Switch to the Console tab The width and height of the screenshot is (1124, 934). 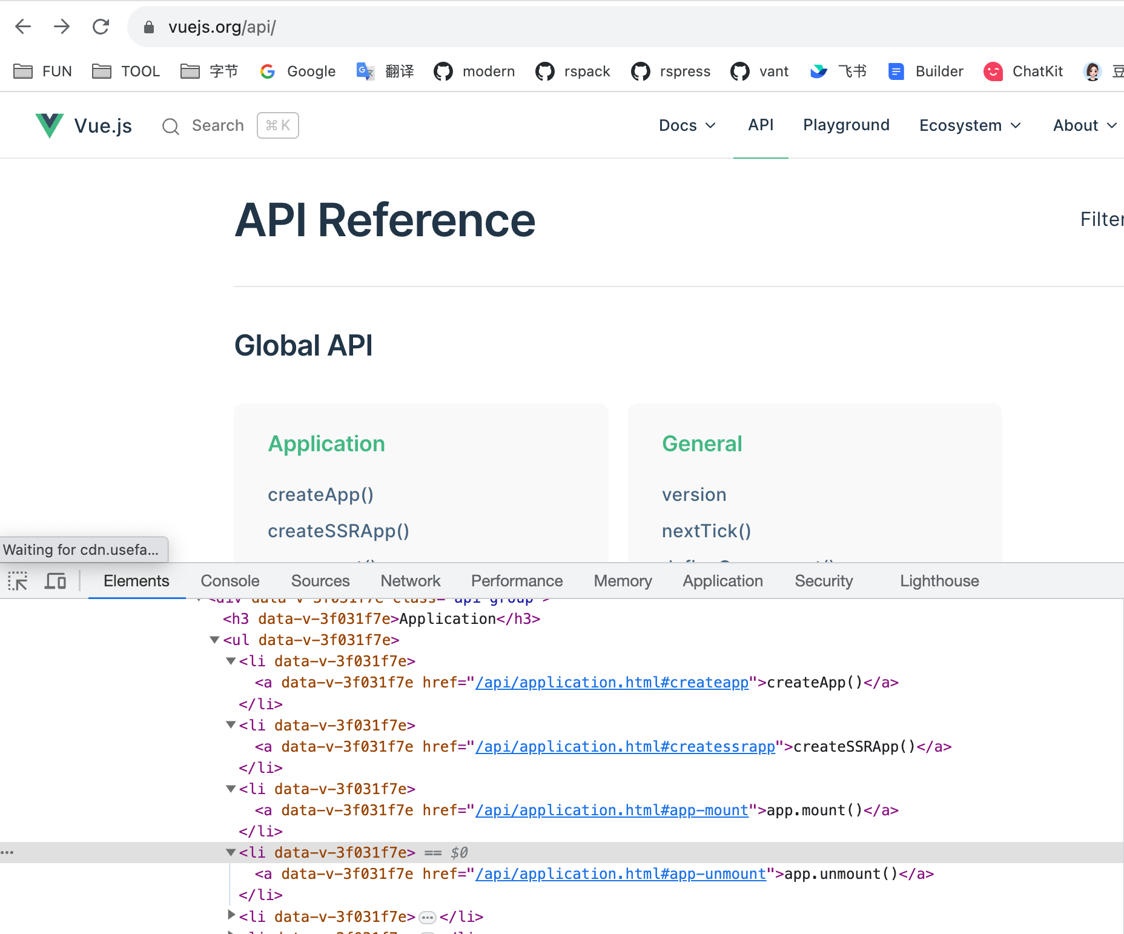click(230, 580)
